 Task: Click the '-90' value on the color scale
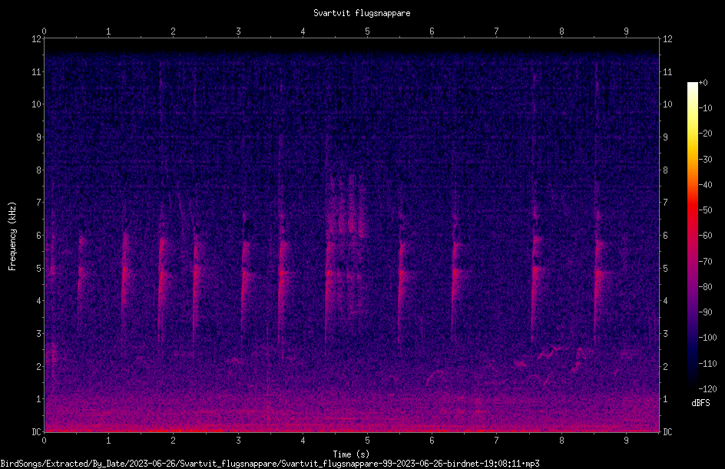pos(705,312)
